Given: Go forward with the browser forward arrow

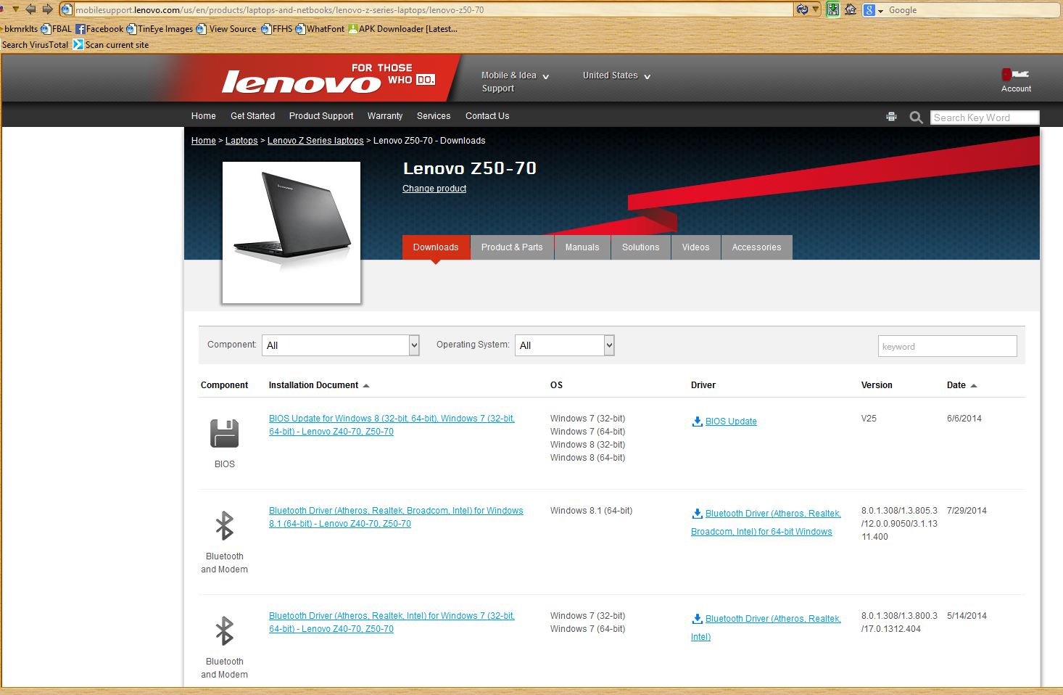Looking at the screenshot, I should pos(48,9).
